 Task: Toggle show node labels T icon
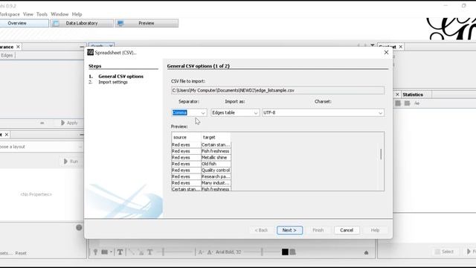(120, 252)
